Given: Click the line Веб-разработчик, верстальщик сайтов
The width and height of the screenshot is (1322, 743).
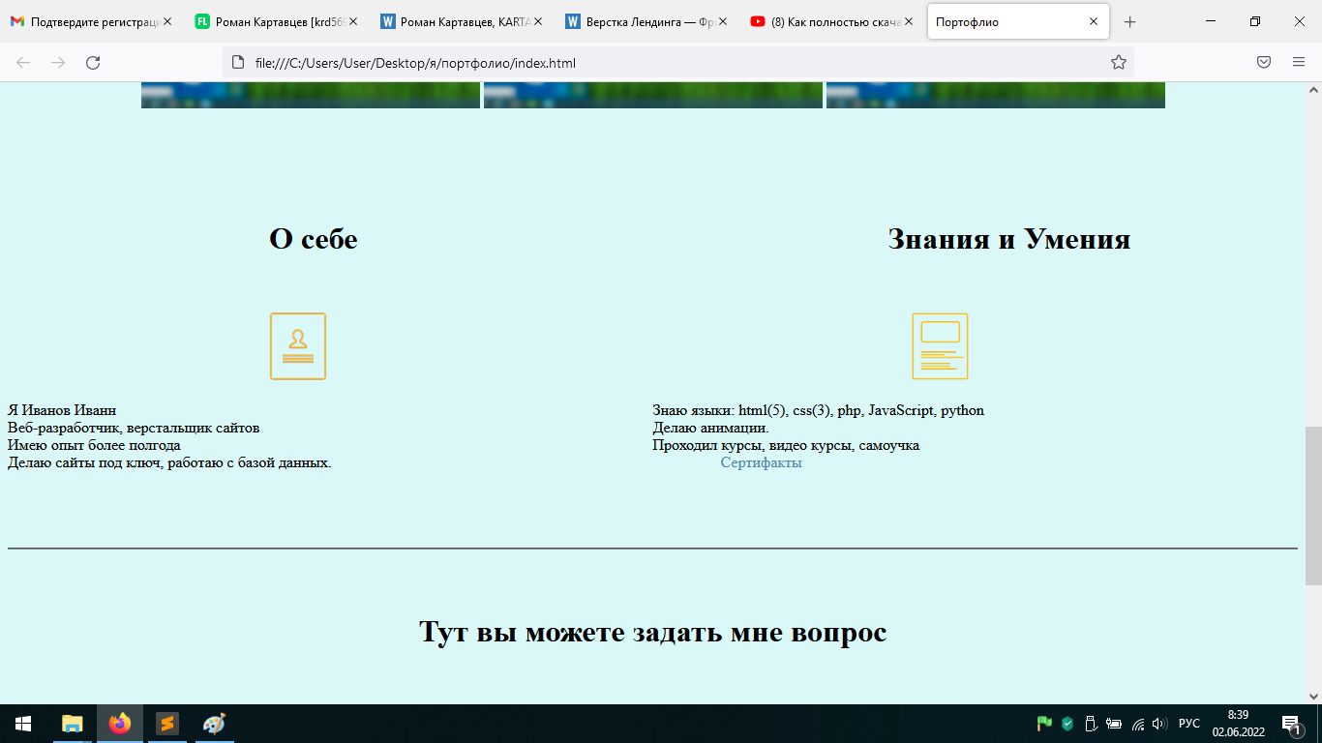Looking at the screenshot, I should [134, 429].
